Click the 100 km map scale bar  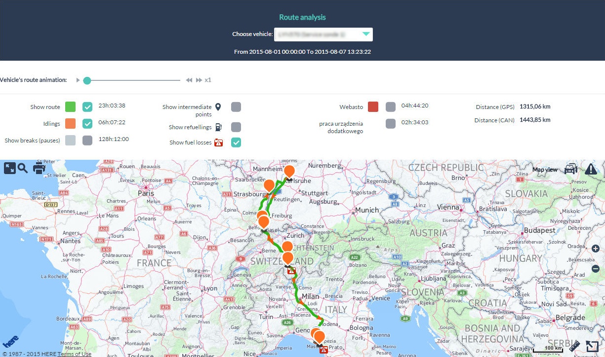point(548,350)
